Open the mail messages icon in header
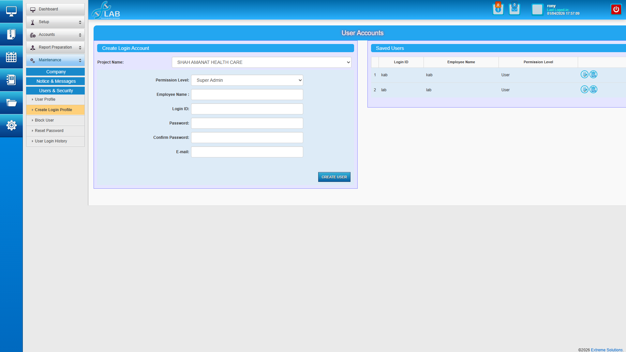 click(514, 9)
